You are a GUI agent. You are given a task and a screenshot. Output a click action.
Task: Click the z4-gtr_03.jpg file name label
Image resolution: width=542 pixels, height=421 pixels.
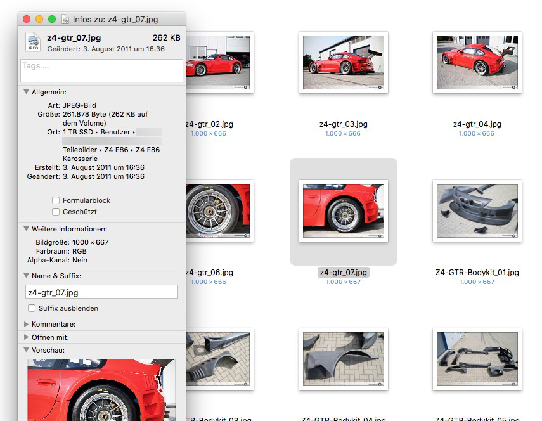click(x=343, y=124)
